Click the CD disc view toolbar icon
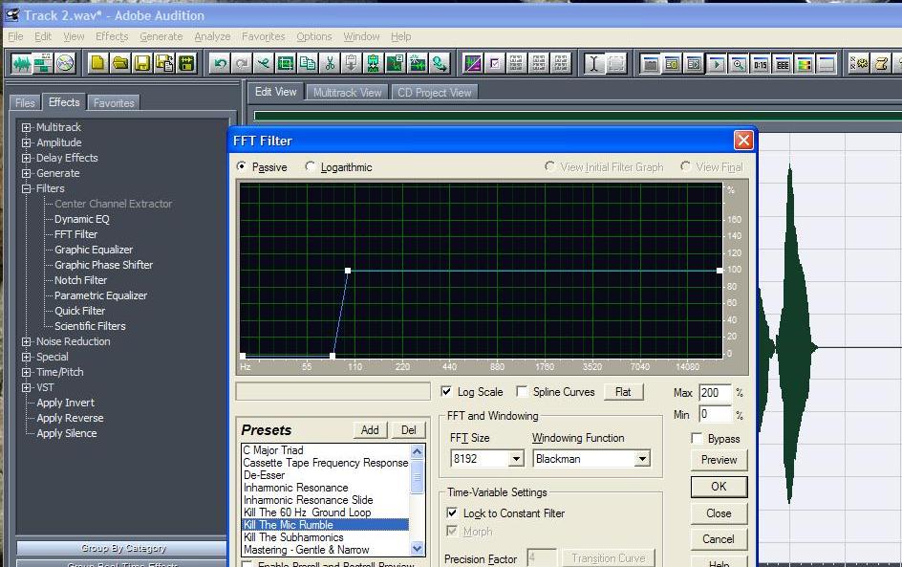 click(x=66, y=63)
